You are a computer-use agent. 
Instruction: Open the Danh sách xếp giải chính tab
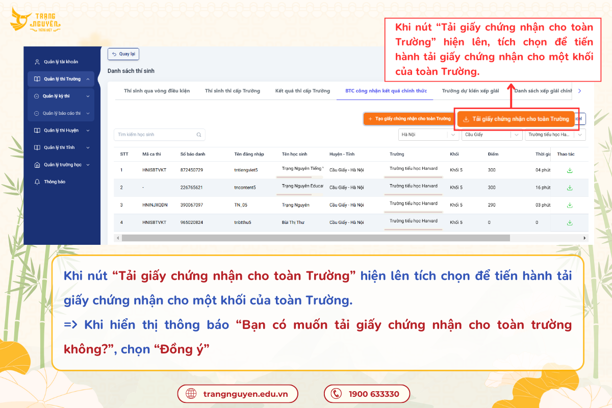(x=543, y=91)
